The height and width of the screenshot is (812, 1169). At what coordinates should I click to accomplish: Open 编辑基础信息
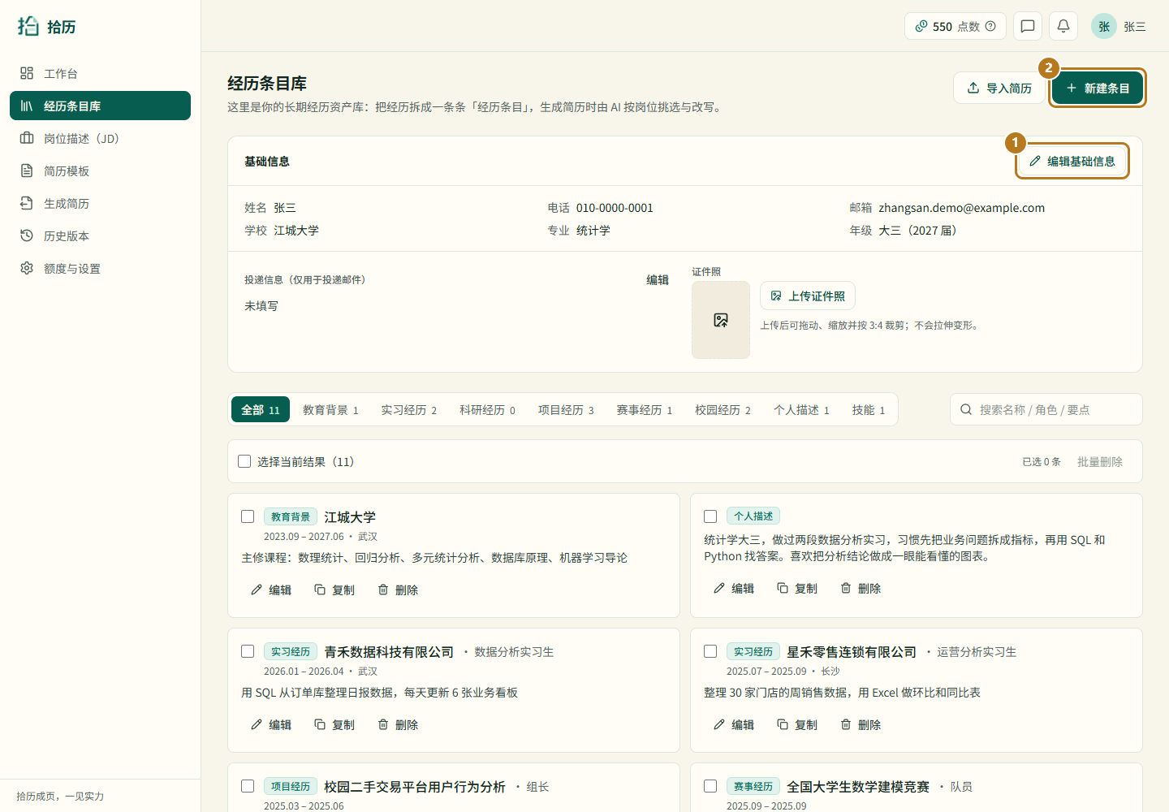coord(1072,161)
